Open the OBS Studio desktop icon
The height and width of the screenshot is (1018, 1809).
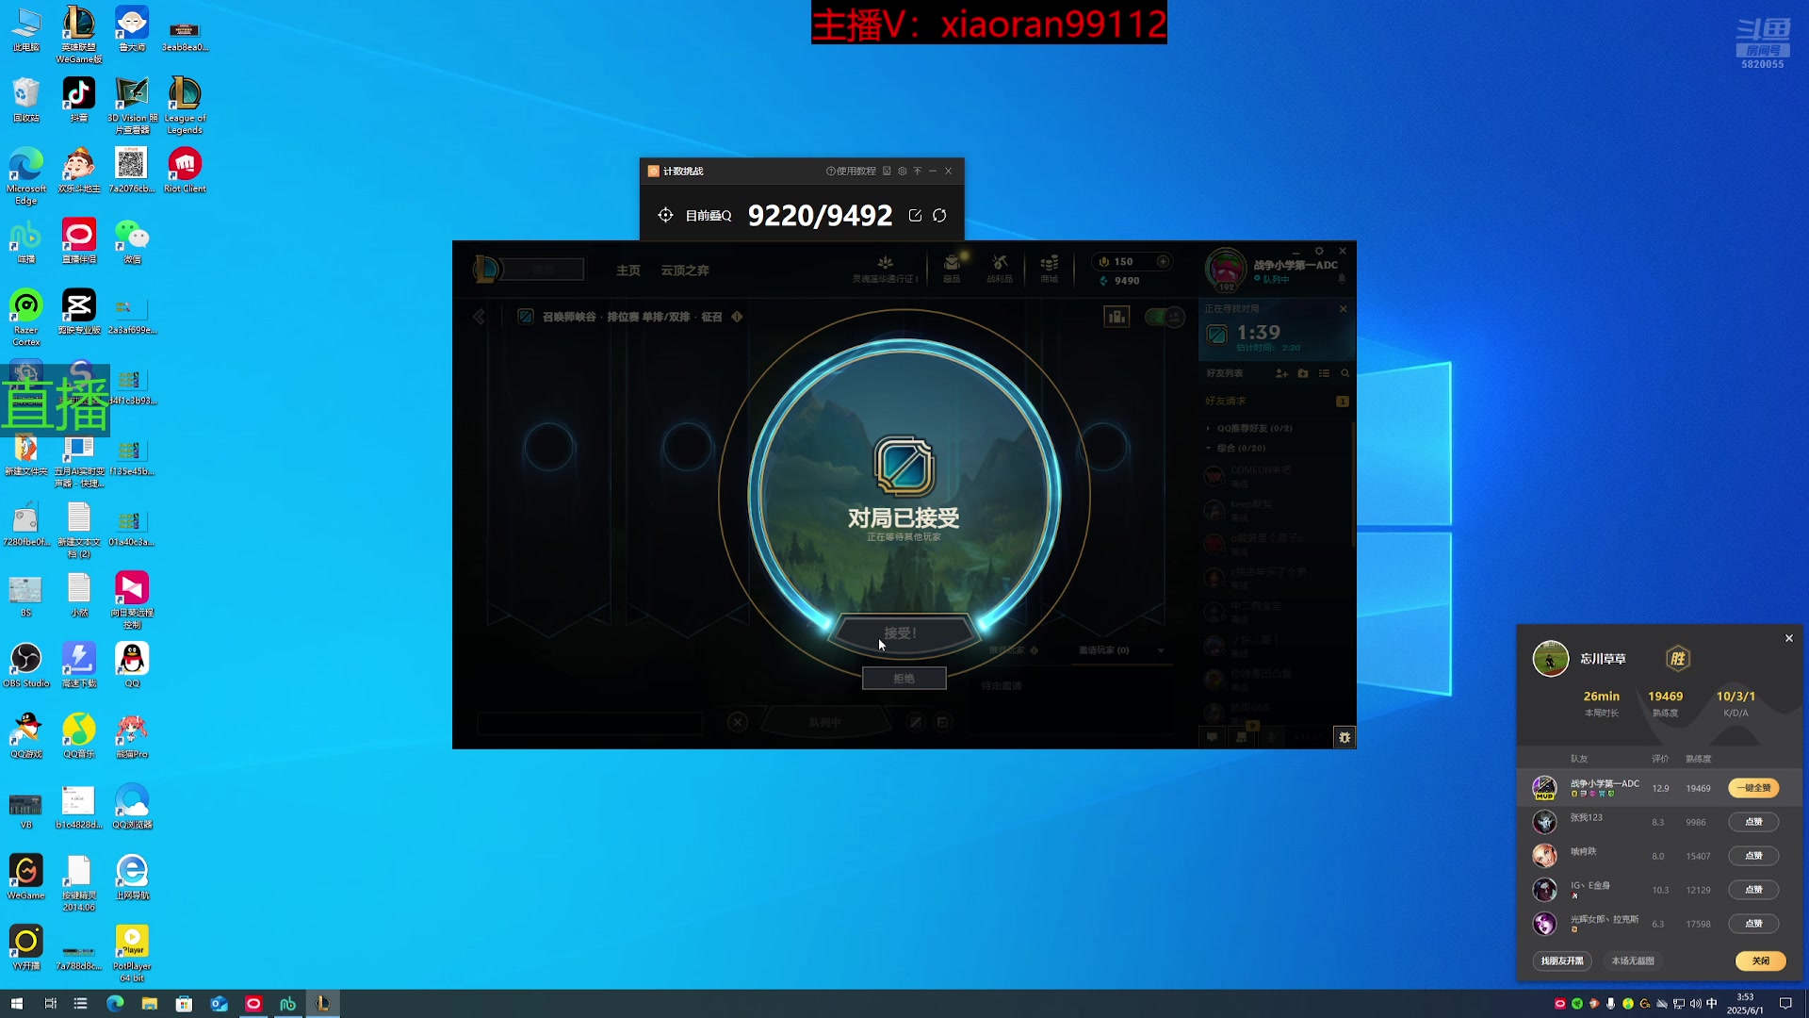(26, 665)
